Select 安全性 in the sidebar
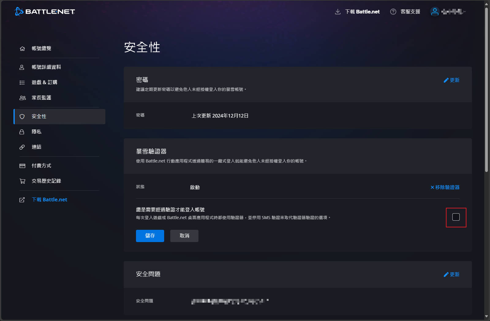The height and width of the screenshot is (321, 490). [59, 117]
